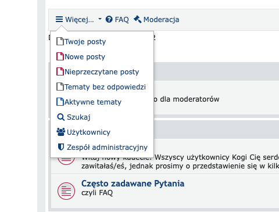Select Twoje posty from the menu
The height and width of the screenshot is (212, 279).
(x=85, y=42)
